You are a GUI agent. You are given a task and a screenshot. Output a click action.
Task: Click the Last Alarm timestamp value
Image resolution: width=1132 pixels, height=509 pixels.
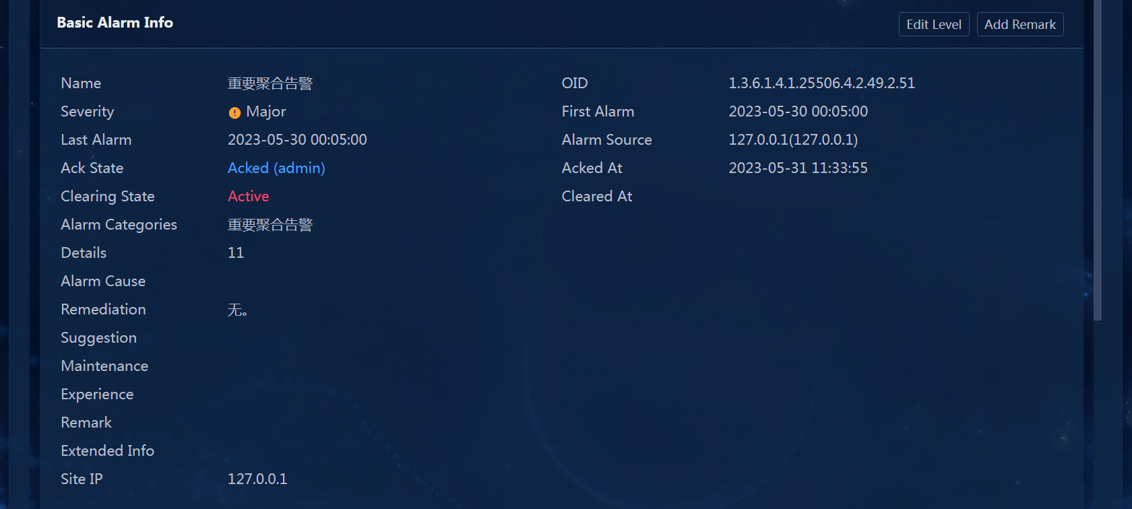coord(297,139)
